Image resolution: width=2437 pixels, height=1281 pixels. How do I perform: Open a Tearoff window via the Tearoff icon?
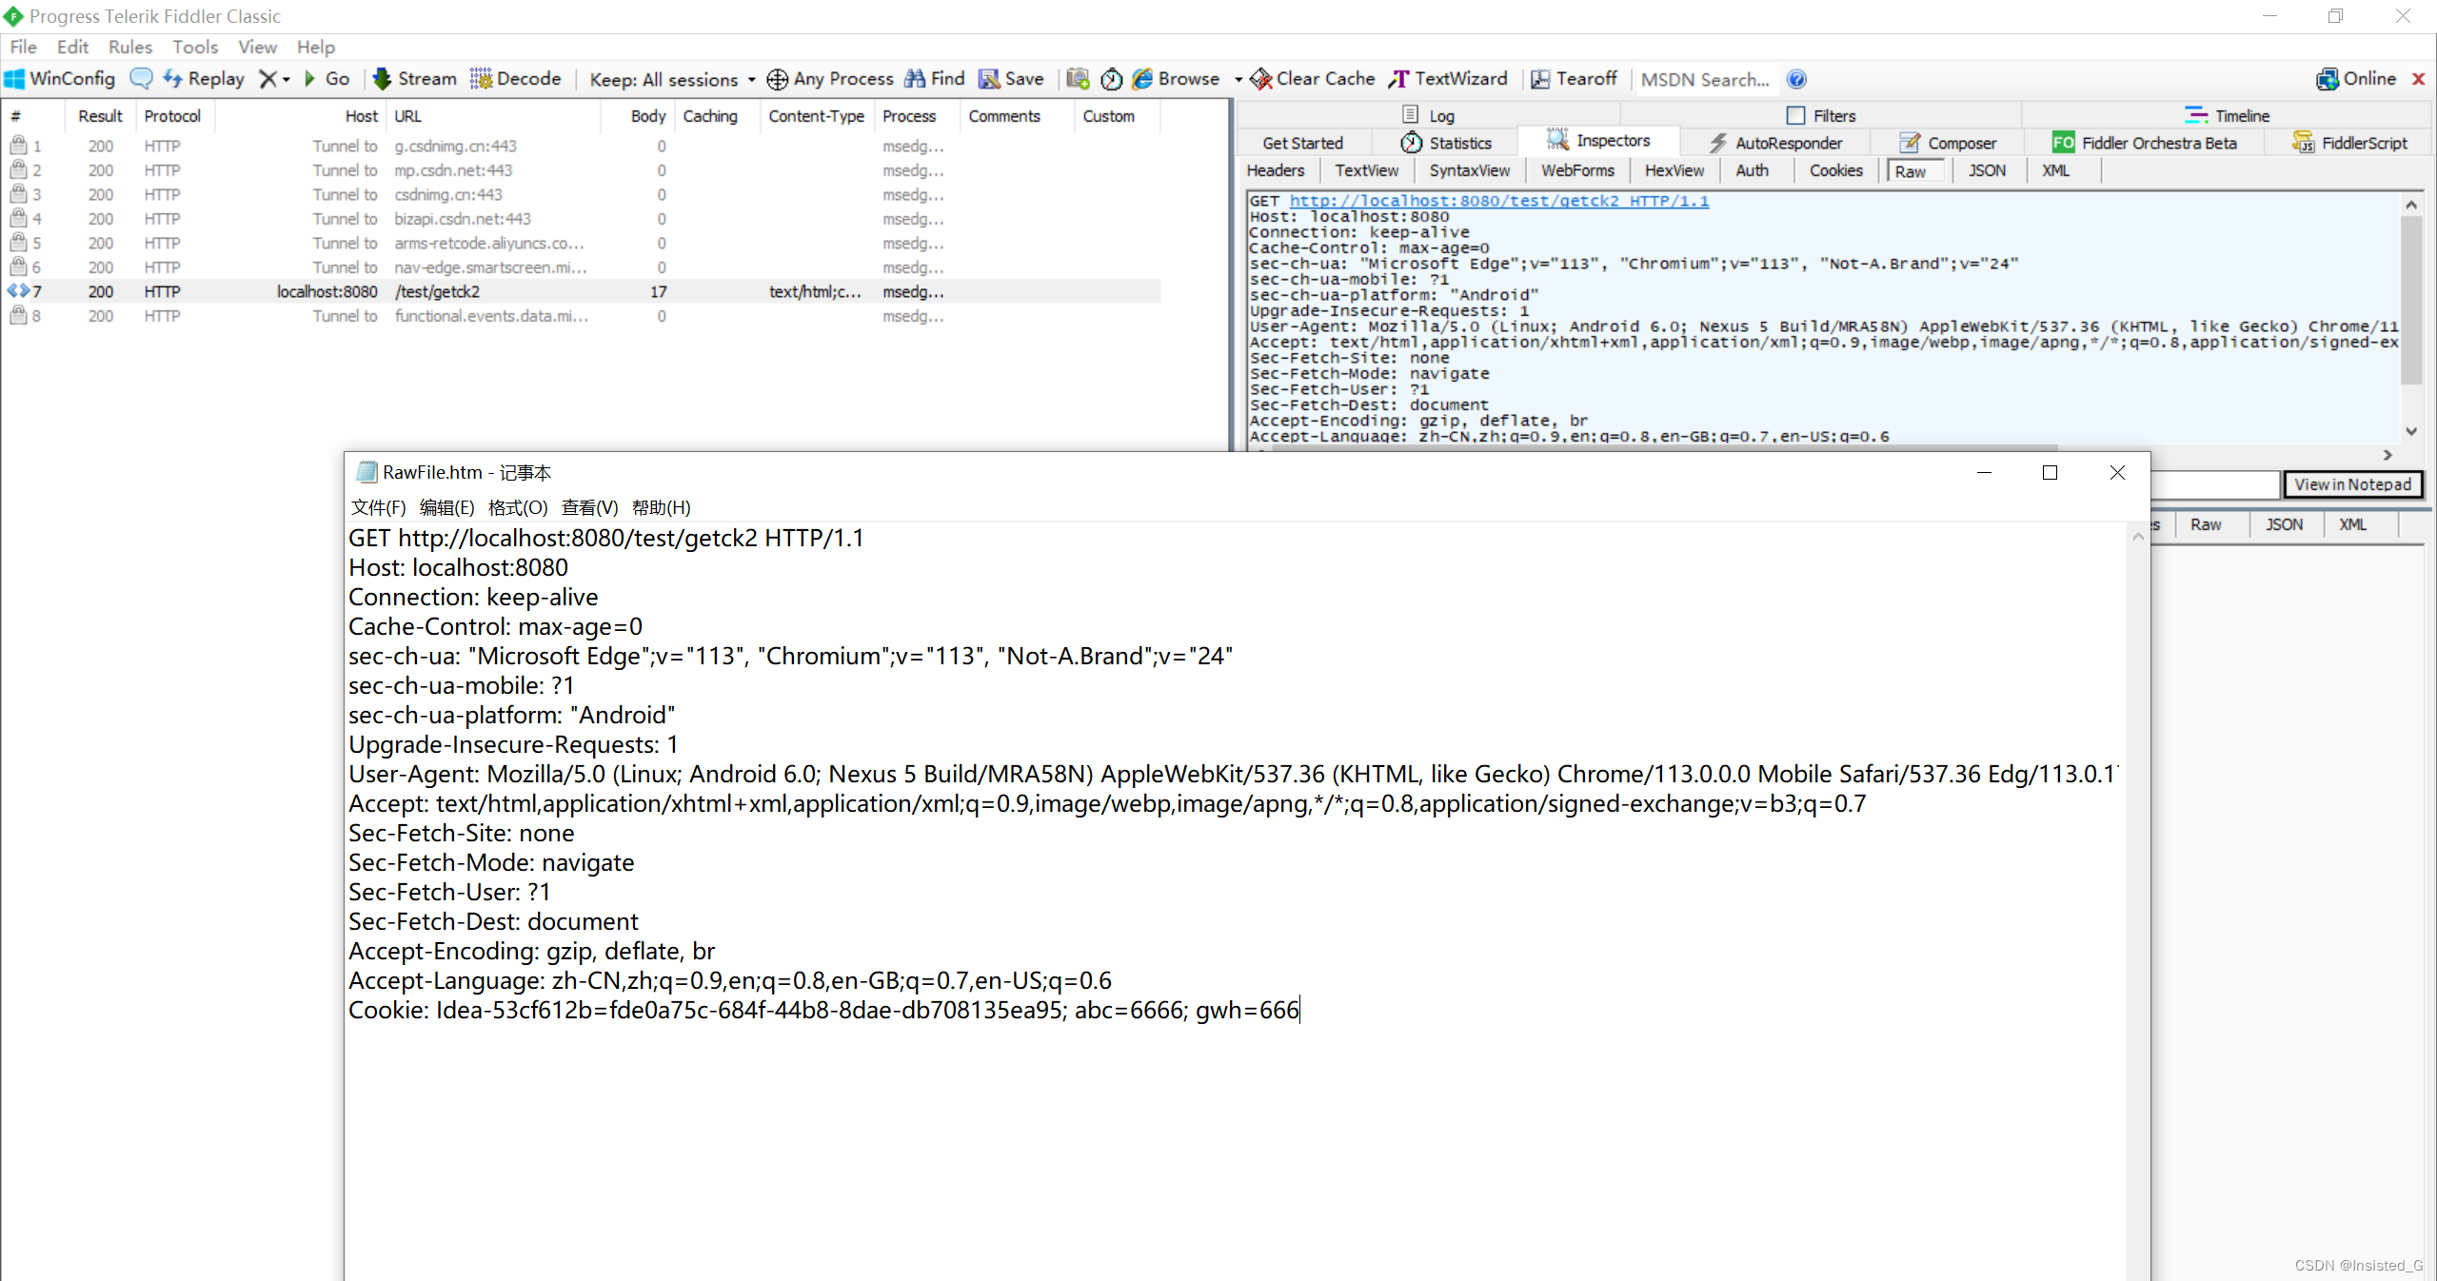point(1540,80)
